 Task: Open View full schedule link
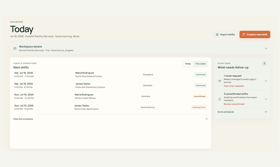tap(23, 119)
